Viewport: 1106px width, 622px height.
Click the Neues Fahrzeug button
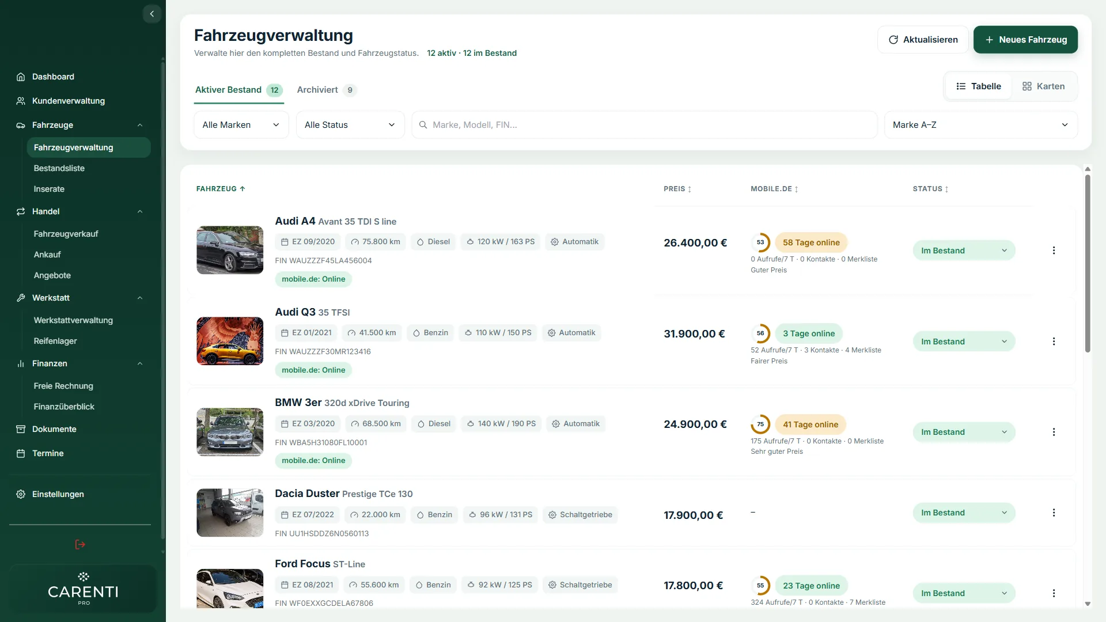pos(1025,40)
